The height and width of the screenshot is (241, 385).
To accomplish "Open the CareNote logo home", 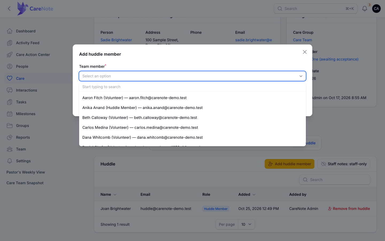I will (35, 9).
